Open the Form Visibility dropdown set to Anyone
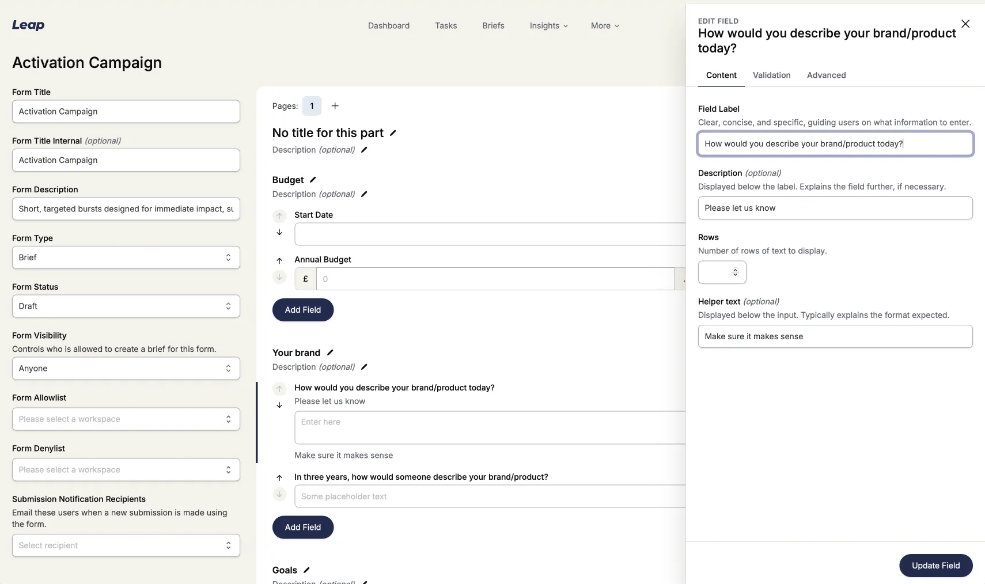The height and width of the screenshot is (584, 985). coord(126,369)
